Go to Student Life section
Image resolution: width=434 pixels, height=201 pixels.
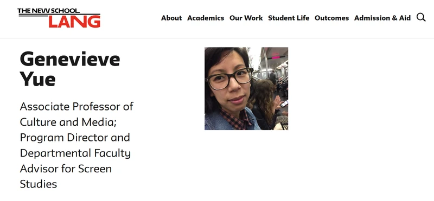289,18
